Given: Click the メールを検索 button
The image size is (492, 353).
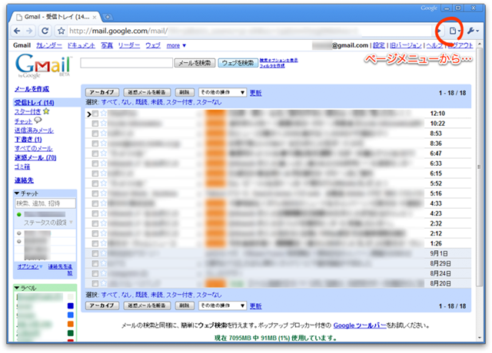Looking at the screenshot, I should [x=194, y=63].
